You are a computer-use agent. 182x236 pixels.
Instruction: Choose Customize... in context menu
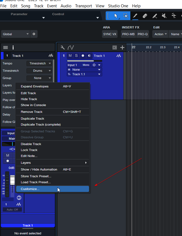click(x=52, y=189)
